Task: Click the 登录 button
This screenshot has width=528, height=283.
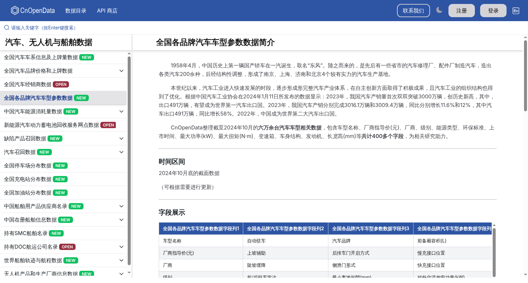Action: tap(493, 11)
